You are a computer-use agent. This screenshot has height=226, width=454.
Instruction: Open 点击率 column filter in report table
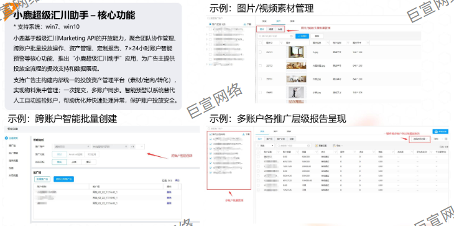click(x=412, y=151)
